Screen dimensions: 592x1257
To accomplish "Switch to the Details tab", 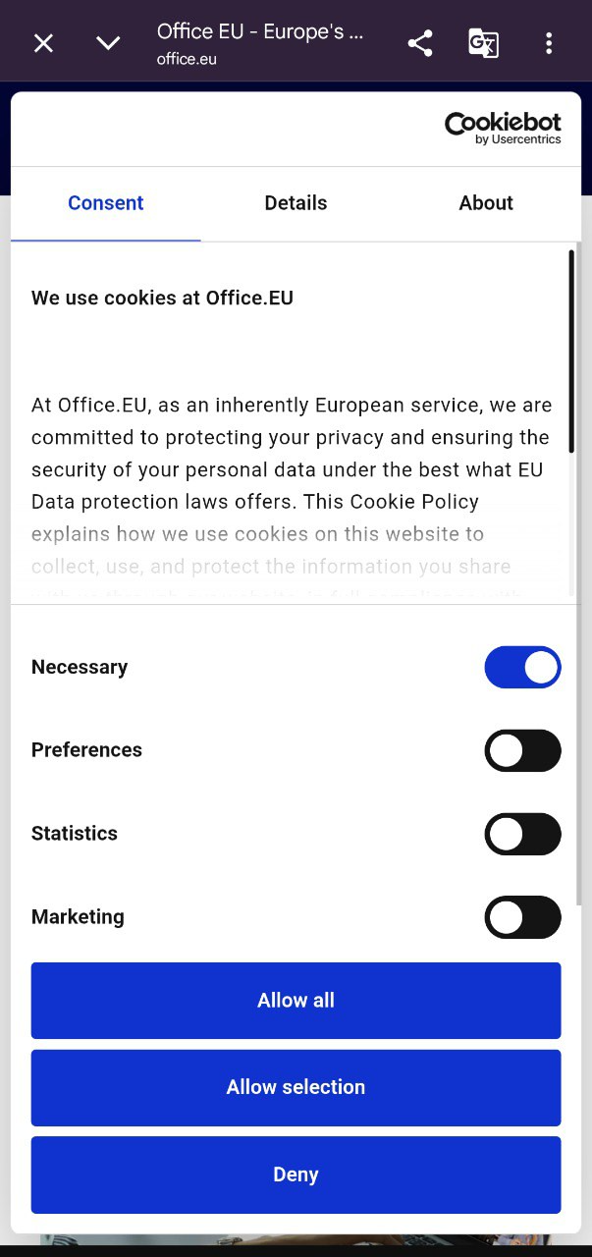I will pos(296,202).
